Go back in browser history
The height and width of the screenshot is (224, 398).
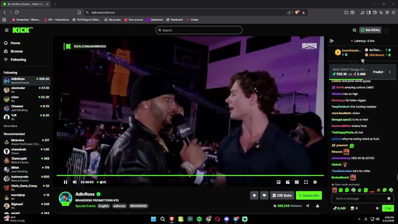point(4,12)
